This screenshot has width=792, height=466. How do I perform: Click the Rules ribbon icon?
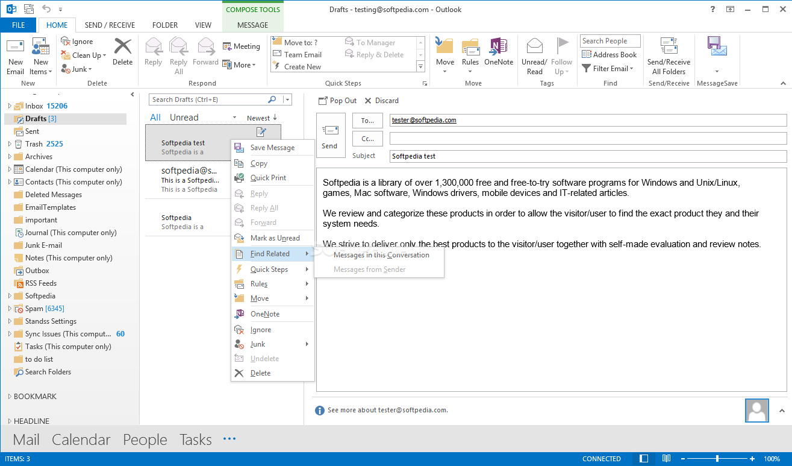click(x=470, y=46)
